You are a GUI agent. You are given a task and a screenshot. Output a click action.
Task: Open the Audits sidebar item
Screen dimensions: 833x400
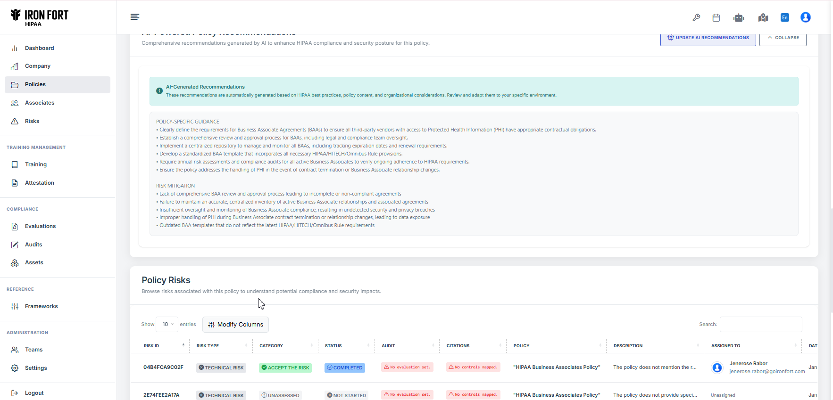tap(33, 245)
